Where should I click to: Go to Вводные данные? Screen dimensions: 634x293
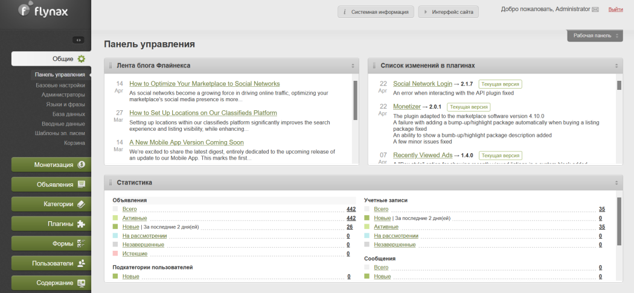(63, 124)
